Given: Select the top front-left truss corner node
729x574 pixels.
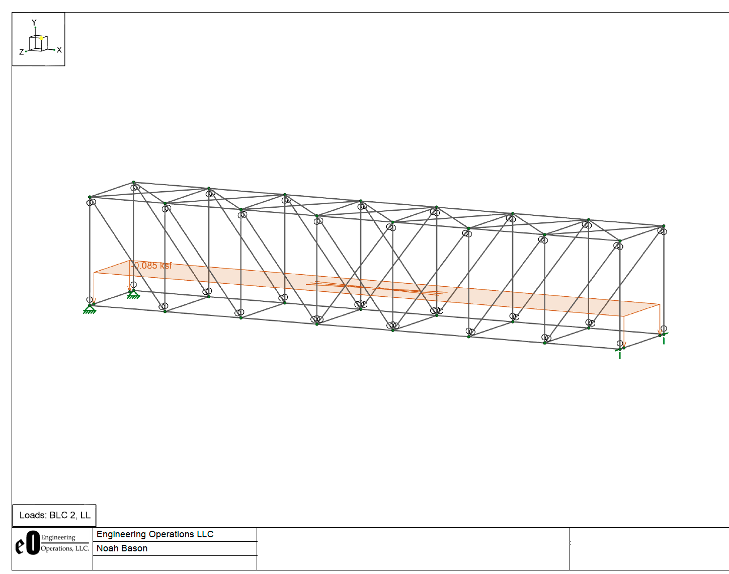Looking at the screenshot, I should pyautogui.click(x=90, y=197).
